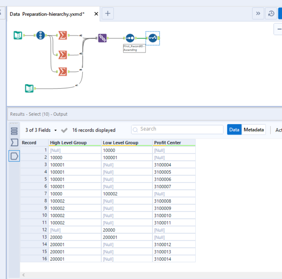Click the highlighted Browse tool at workflow end
Screen dimensions: 282x279
point(152,38)
